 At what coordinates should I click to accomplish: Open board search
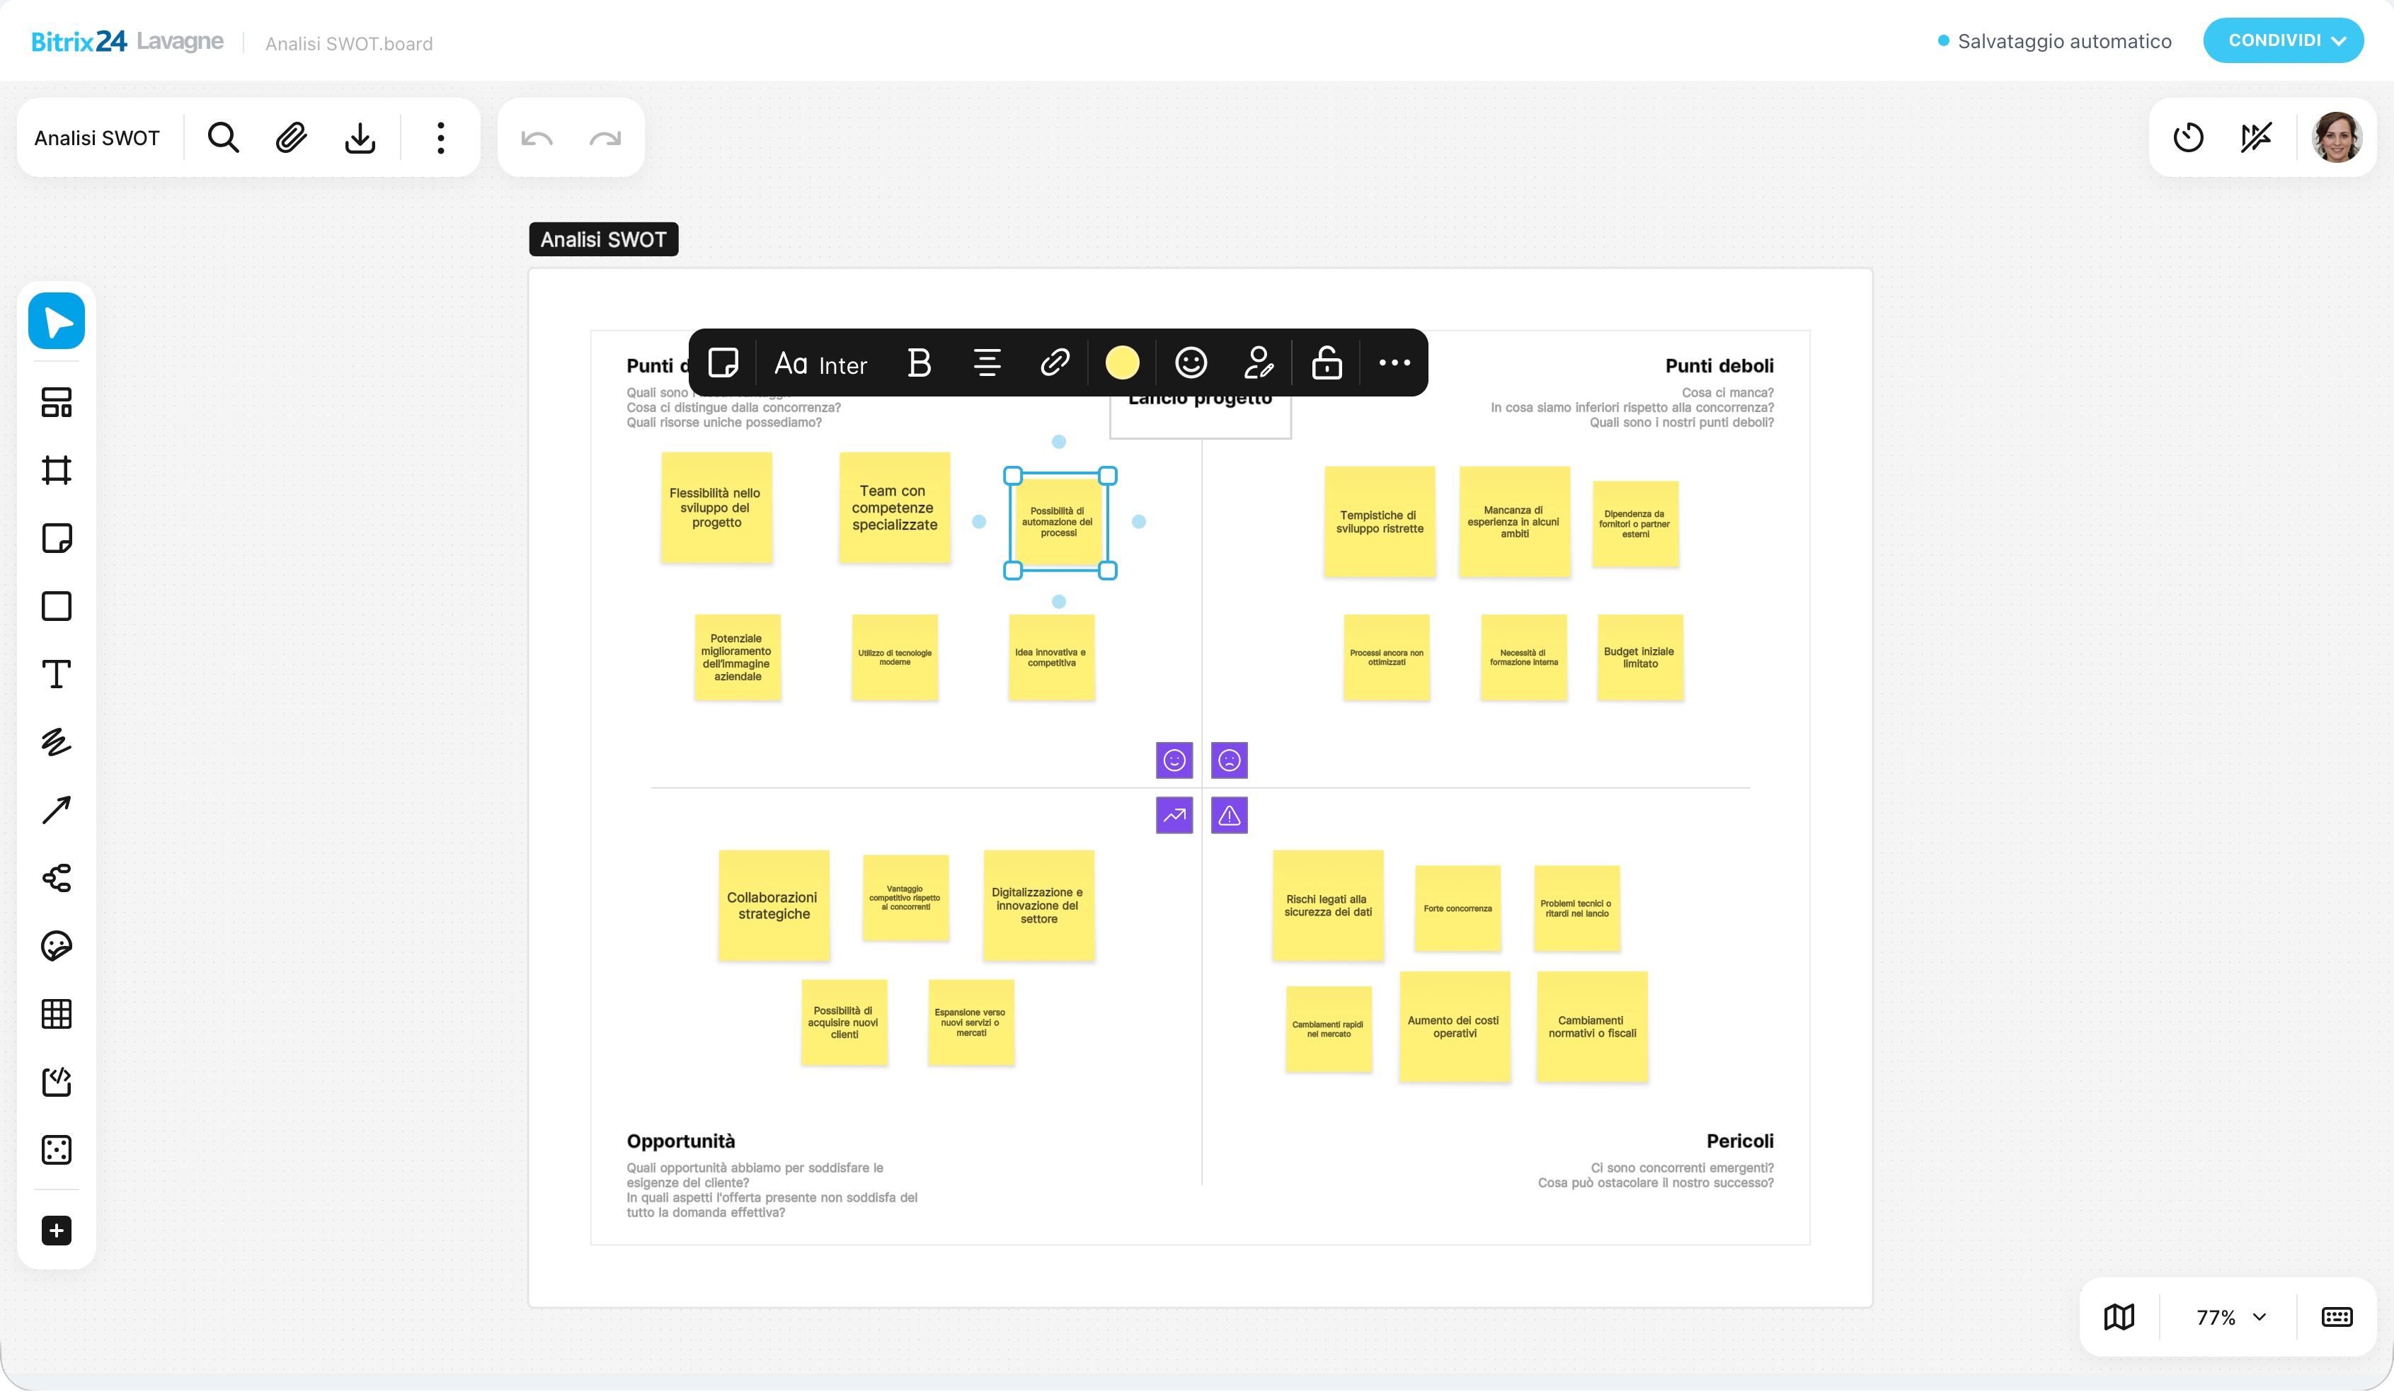(223, 138)
